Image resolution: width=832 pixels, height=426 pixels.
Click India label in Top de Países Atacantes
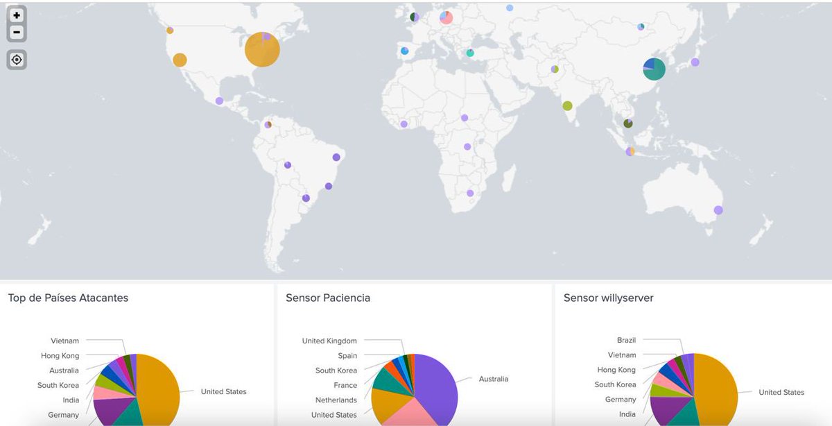point(71,400)
